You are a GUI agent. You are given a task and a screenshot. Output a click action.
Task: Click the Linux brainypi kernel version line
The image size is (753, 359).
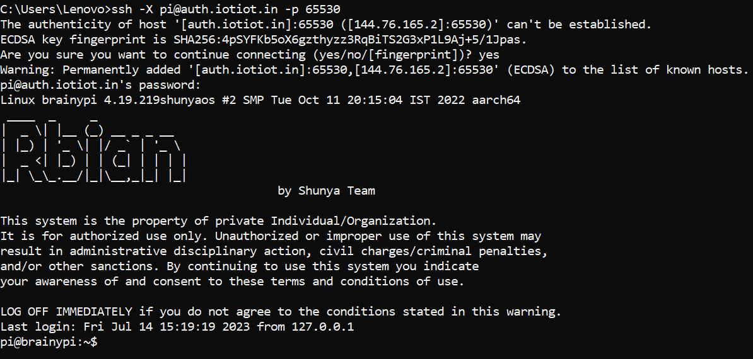click(x=260, y=100)
